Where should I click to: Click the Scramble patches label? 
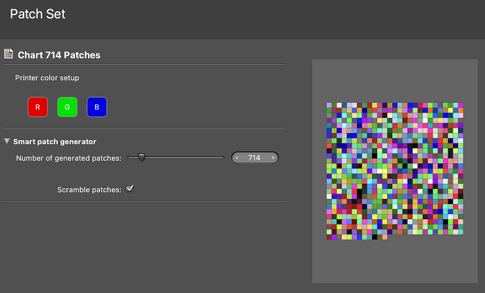click(89, 190)
